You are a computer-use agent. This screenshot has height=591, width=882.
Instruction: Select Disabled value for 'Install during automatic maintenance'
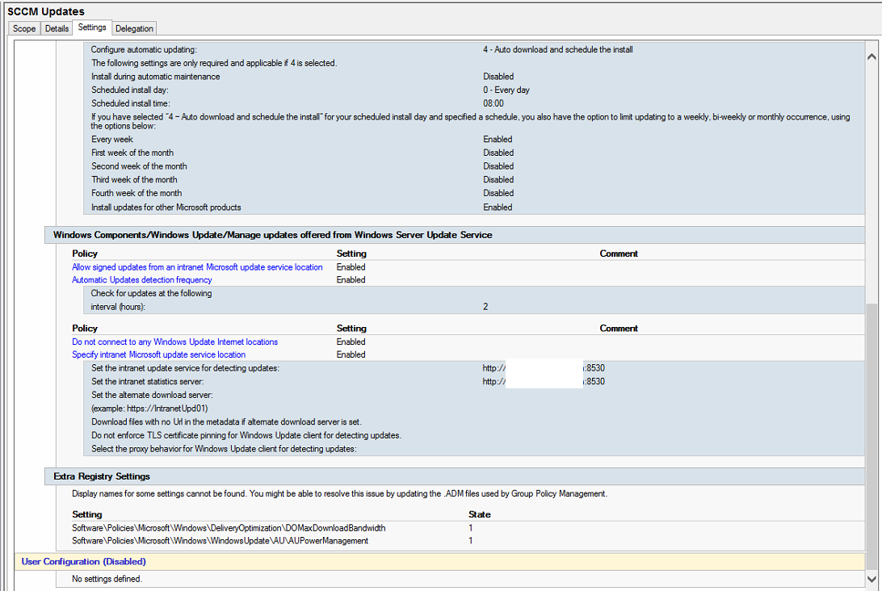(x=498, y=77)
